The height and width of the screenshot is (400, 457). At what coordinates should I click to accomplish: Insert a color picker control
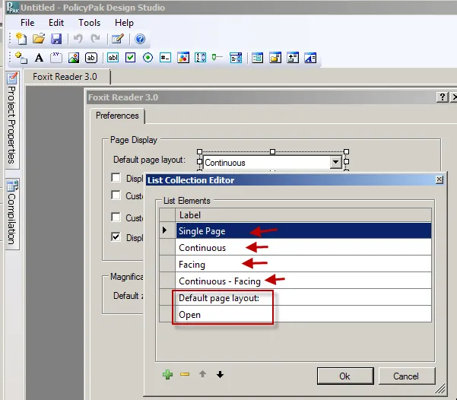coord(183,58)
